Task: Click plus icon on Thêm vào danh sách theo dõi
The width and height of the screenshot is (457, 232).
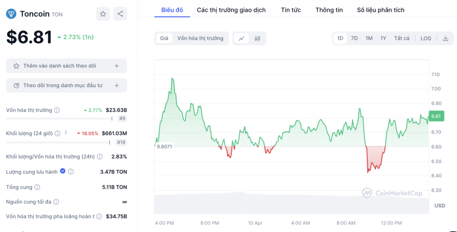Action: click(116, 66)
